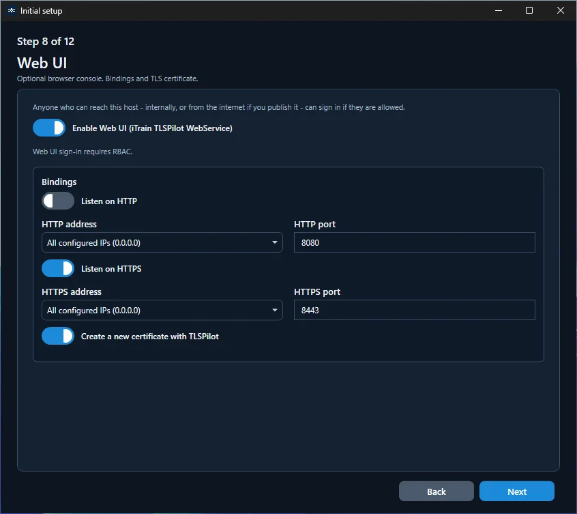Click the 'Step 8 of 12' text
This screenshot has height=514, width=577.
[x=46, y=41]
